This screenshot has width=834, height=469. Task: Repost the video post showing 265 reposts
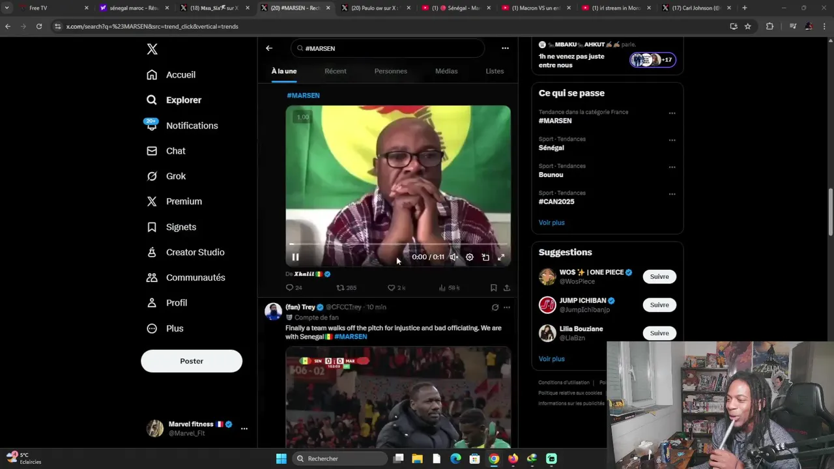coord(340,288)
